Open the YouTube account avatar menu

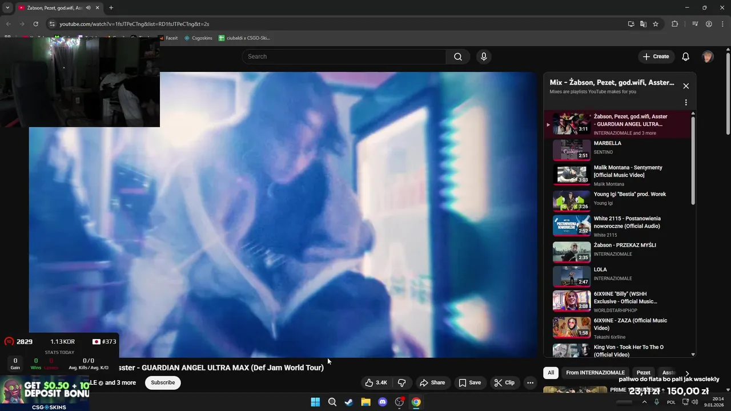[x=708, y=57]
